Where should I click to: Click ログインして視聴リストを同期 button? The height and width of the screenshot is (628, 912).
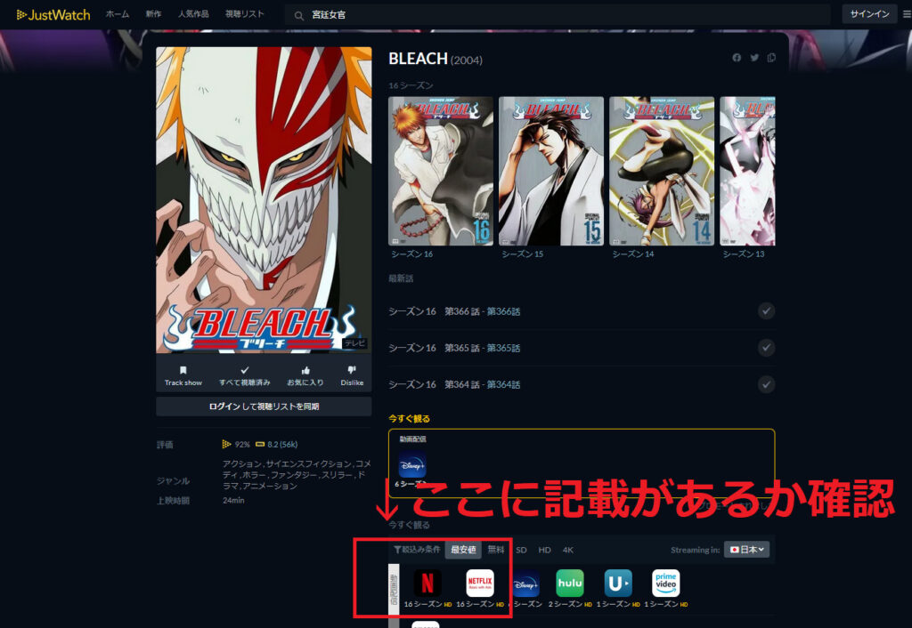264,407
